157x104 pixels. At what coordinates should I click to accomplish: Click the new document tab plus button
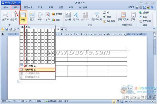click(62, 30)
